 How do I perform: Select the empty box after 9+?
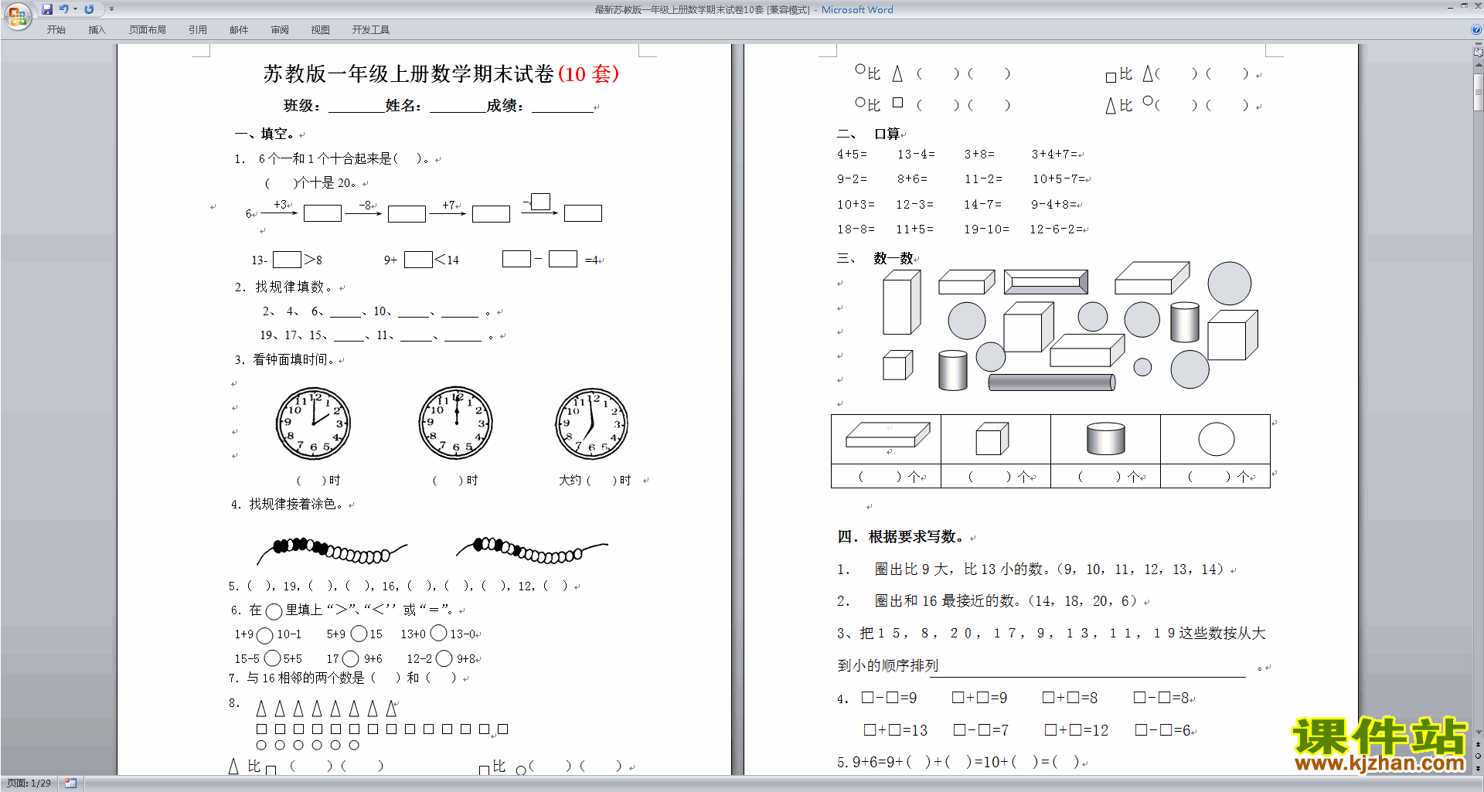pyautogui.click(x=418, y=260)
